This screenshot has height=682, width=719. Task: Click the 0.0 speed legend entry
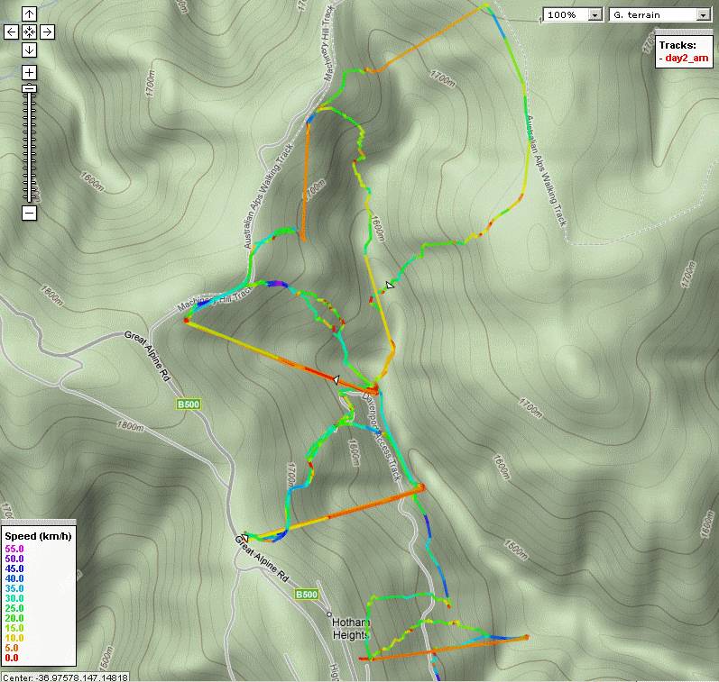(12, 659)
